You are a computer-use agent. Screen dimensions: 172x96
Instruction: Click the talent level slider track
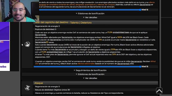87,67
